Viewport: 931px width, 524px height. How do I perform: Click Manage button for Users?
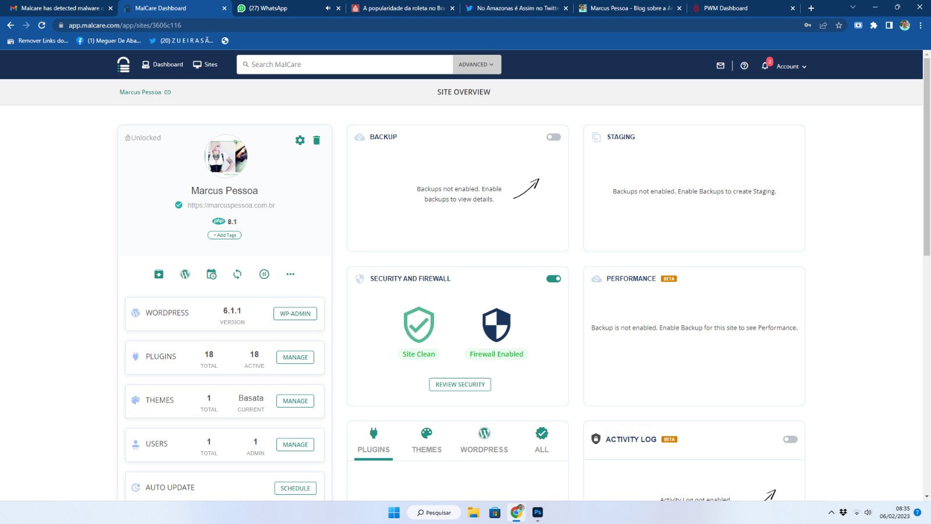[295, 445]
